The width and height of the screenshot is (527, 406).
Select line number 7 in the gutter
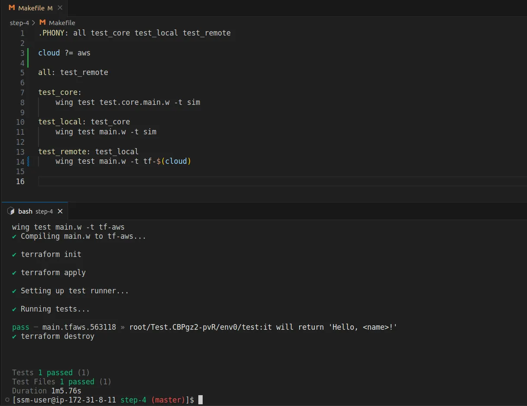click(x=22, y=92)
